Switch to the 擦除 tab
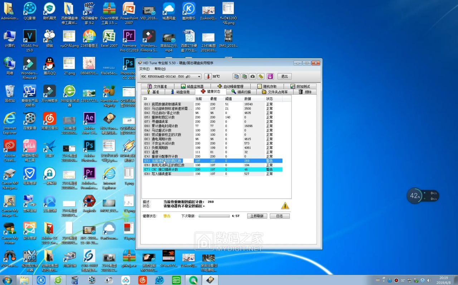 (305, 92)
